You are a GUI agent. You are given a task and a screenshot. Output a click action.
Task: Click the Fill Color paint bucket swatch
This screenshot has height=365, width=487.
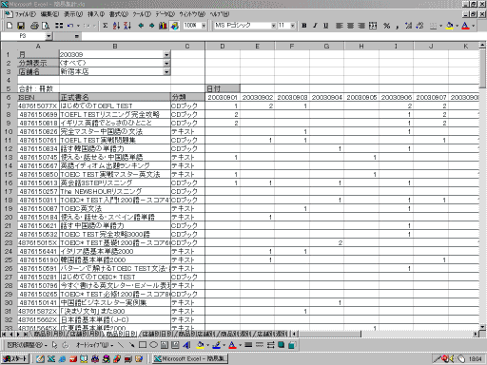point(449,26)
